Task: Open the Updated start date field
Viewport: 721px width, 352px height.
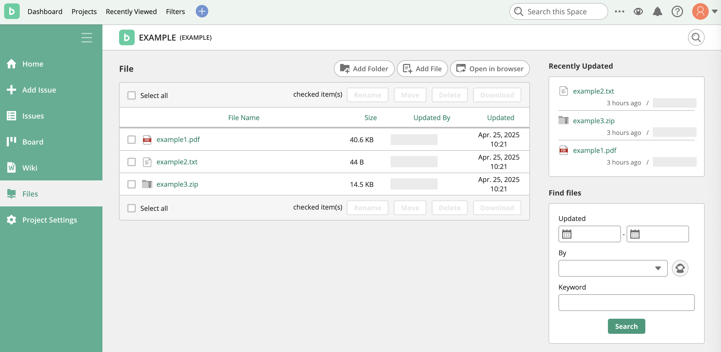Action: point(589,234)
